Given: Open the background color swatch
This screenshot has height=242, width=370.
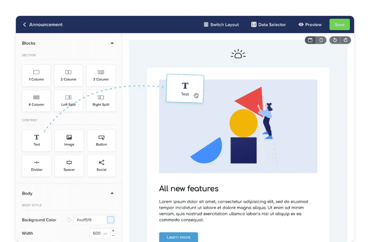Looking at the screenshot, I should (x=110, y=220).
